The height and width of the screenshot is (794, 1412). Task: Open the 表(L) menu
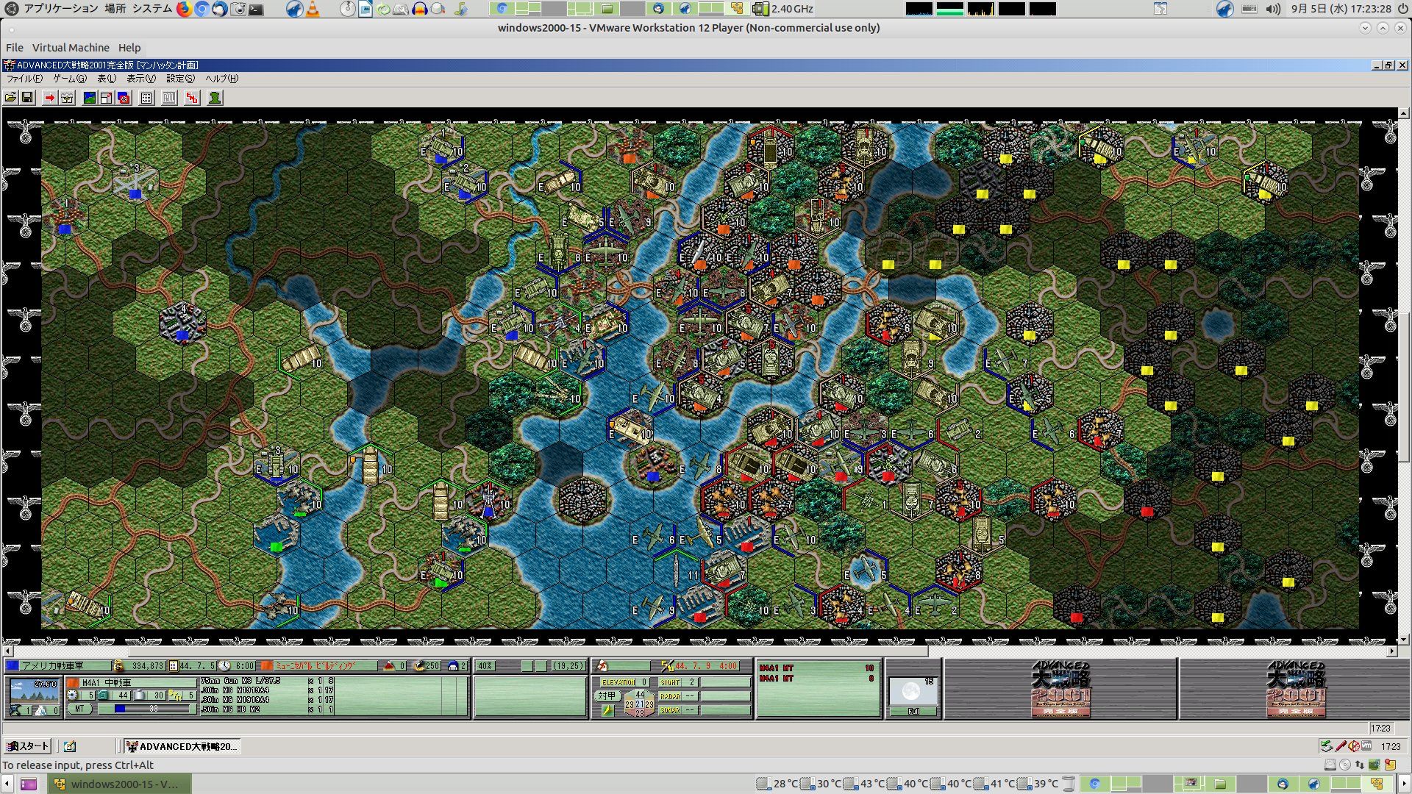tap(107, 79)
